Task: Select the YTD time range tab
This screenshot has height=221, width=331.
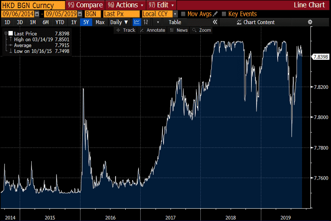Action: [x=60, y=22]
